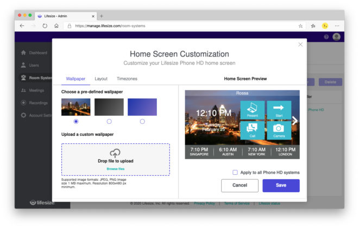The height and width of the screenshot is (228, 359).
Task: View site info via the lock icon
Action: click(x=70, y=26)
